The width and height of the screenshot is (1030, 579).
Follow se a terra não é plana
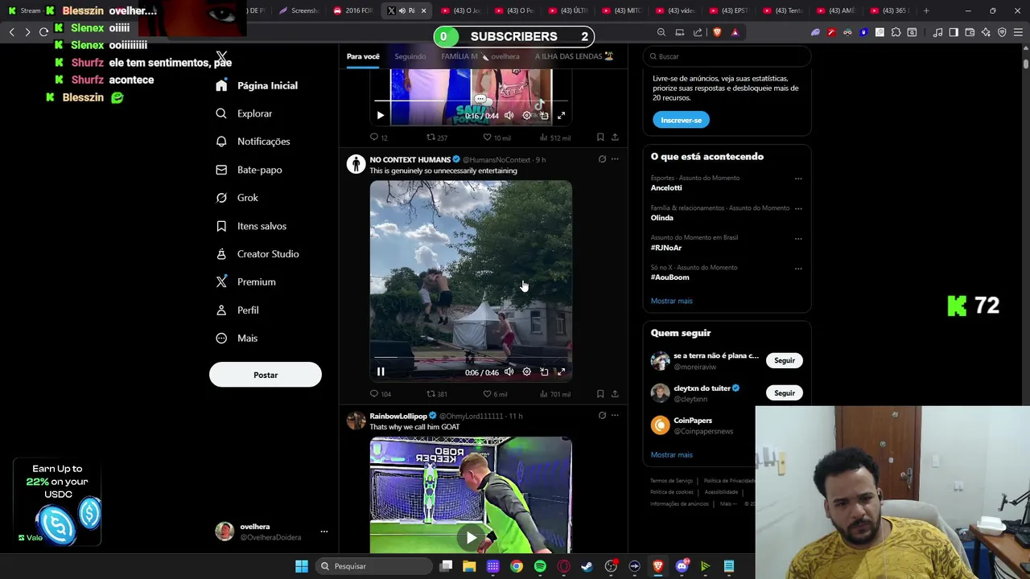[x=785, y=360]
